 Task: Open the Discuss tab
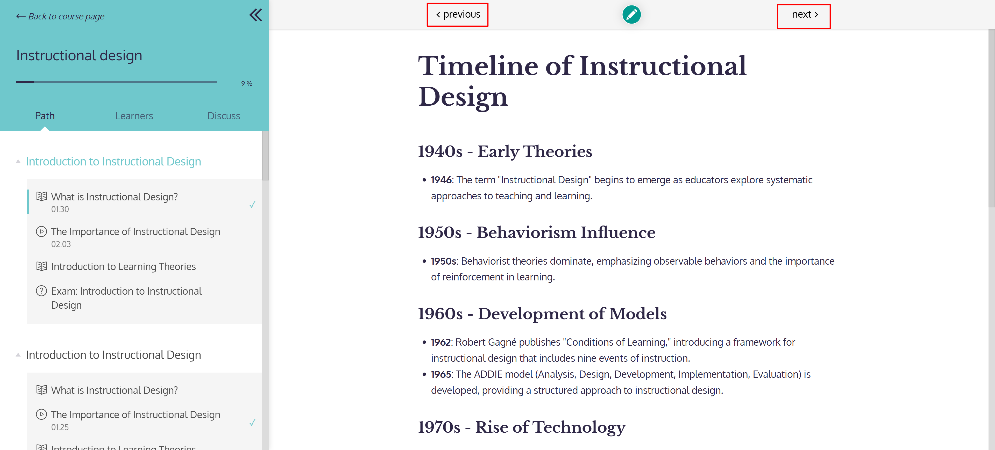point(224,116)
